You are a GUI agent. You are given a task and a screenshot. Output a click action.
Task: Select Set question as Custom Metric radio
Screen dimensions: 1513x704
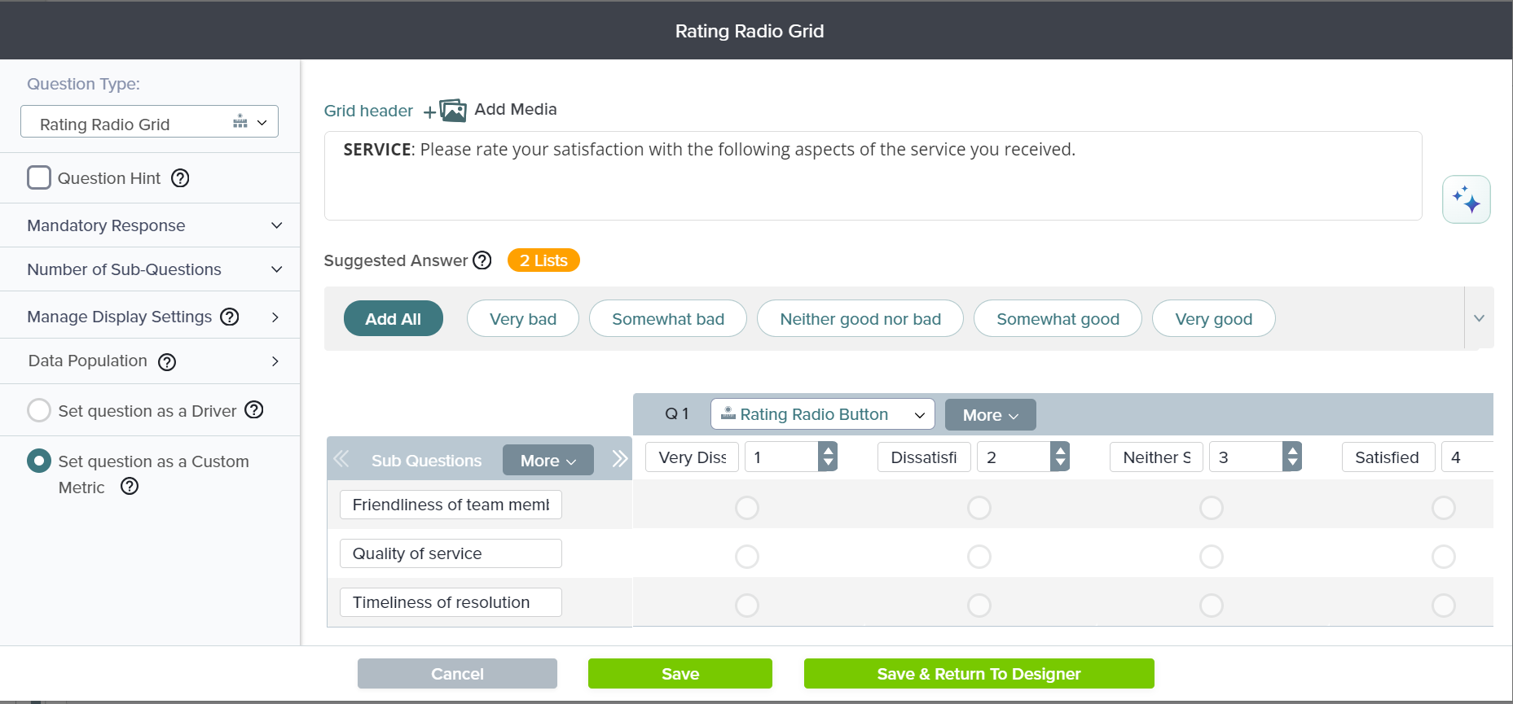(39, 461)
